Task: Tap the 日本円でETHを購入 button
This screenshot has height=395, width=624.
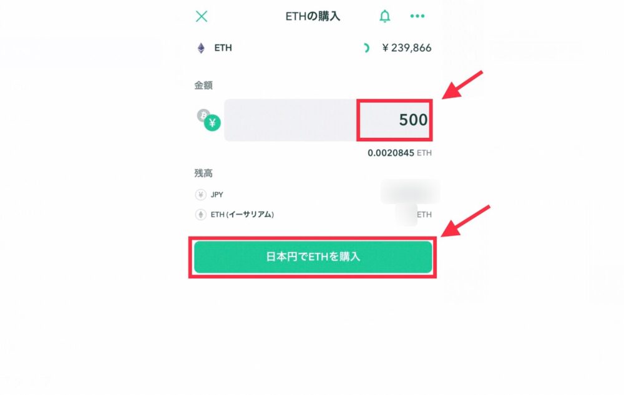Action: coord(313,257)
